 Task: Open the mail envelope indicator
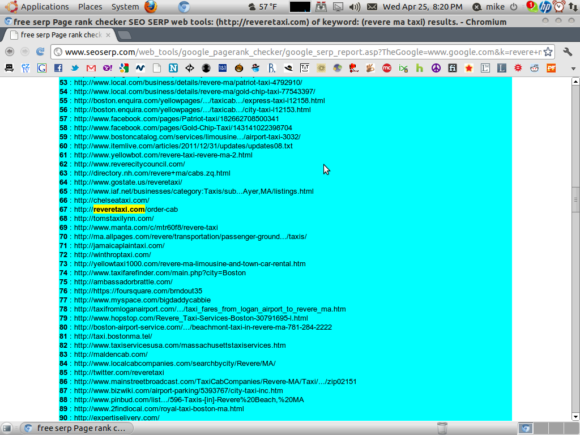372,7
